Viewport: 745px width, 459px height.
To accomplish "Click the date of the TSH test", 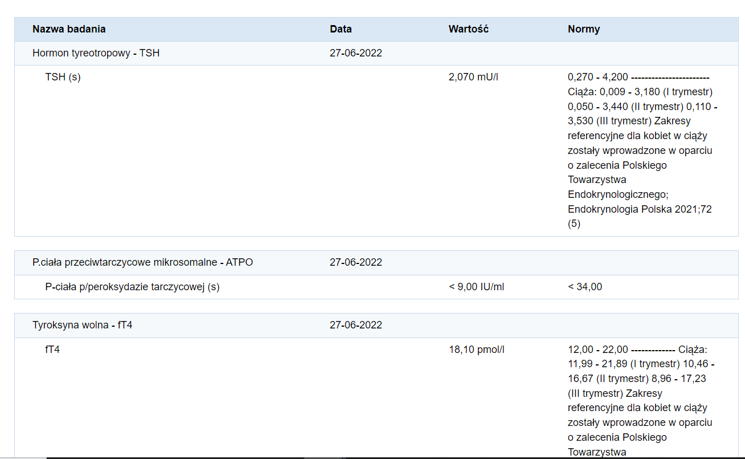I will [x=355, y=53].
